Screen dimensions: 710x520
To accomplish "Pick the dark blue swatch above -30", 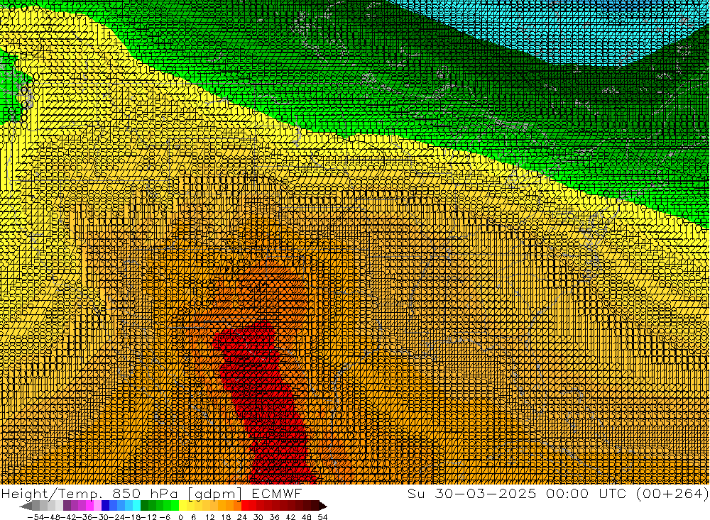I will pyautogui.click(x=105, y=506).
